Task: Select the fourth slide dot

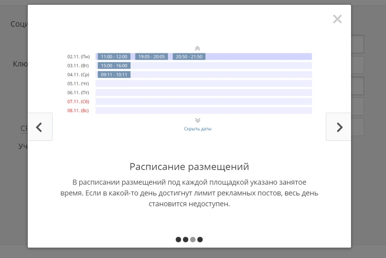Action: [x=200, y=240]
